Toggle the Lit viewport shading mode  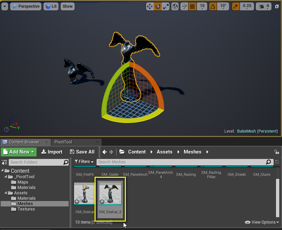[x=50, y=6]
